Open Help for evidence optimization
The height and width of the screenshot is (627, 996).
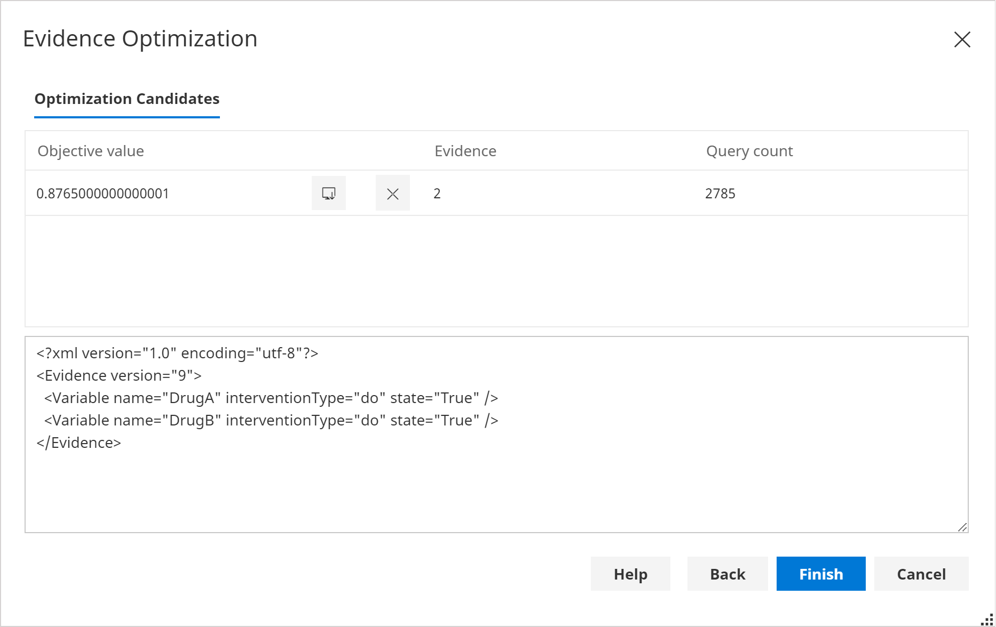630,574
